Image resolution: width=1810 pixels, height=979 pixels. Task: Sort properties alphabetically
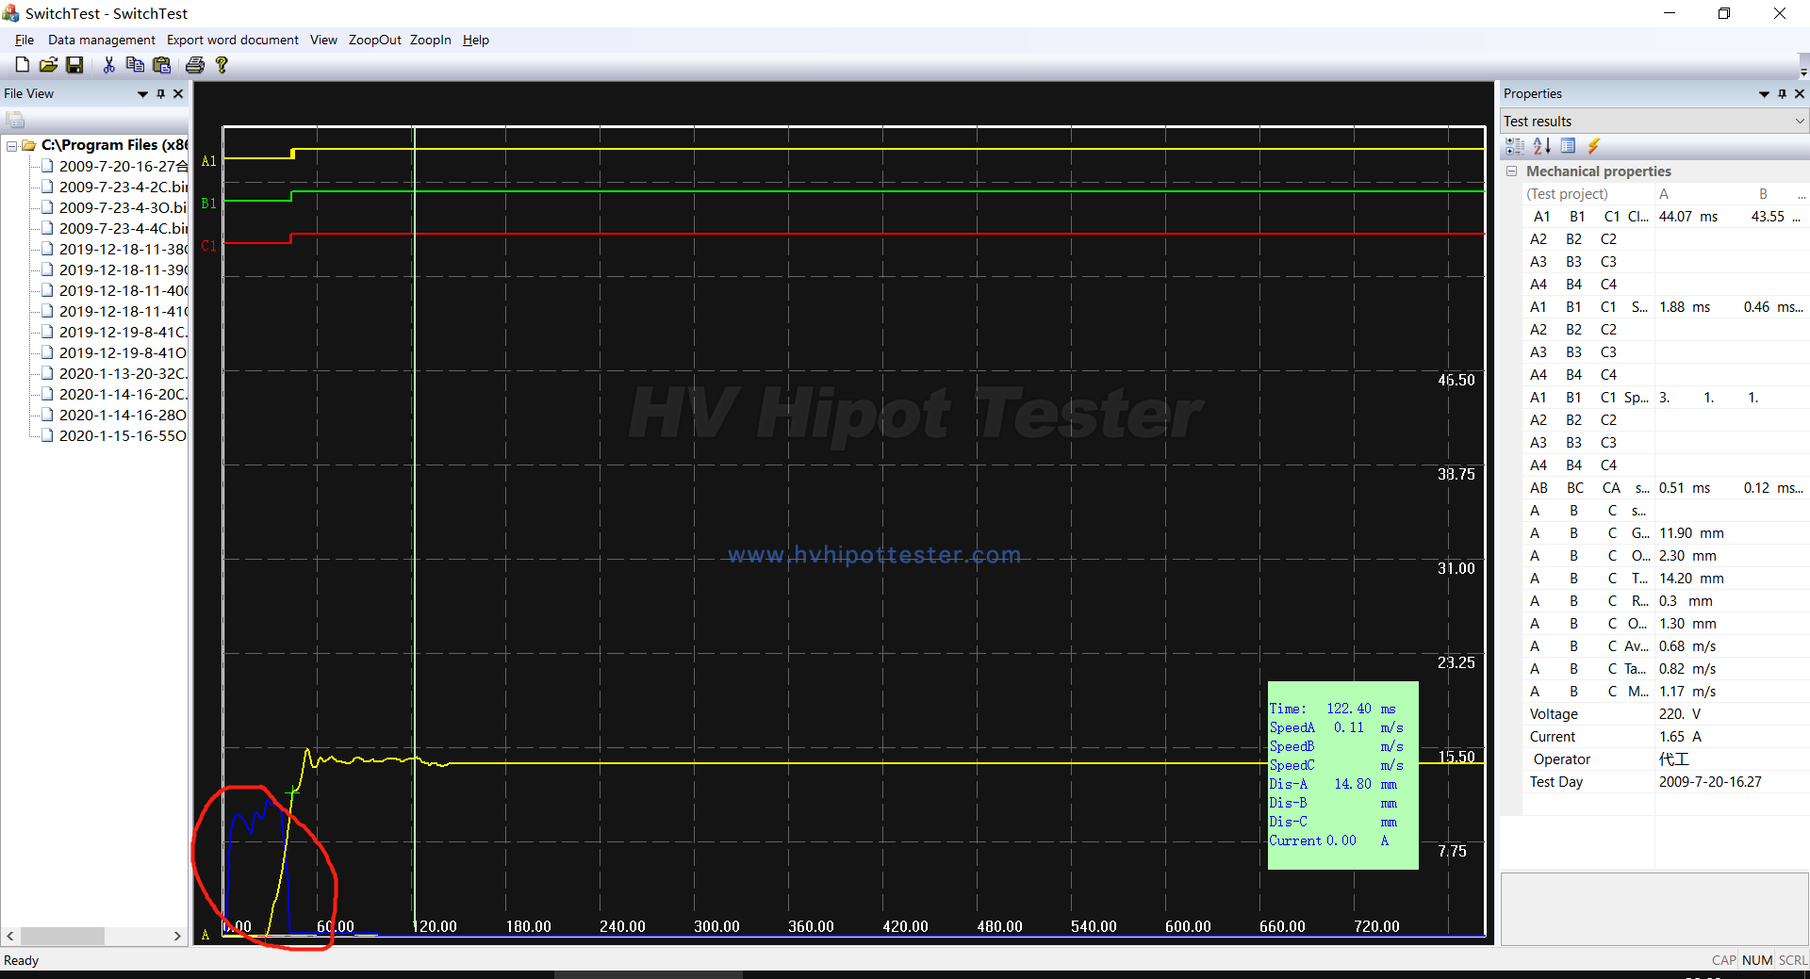[1541, 146]
